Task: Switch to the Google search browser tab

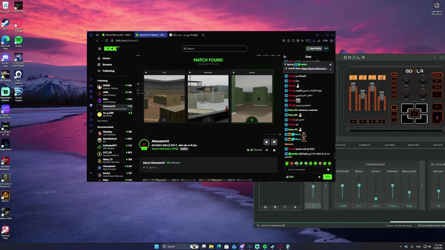Action: tap(184, 35)
